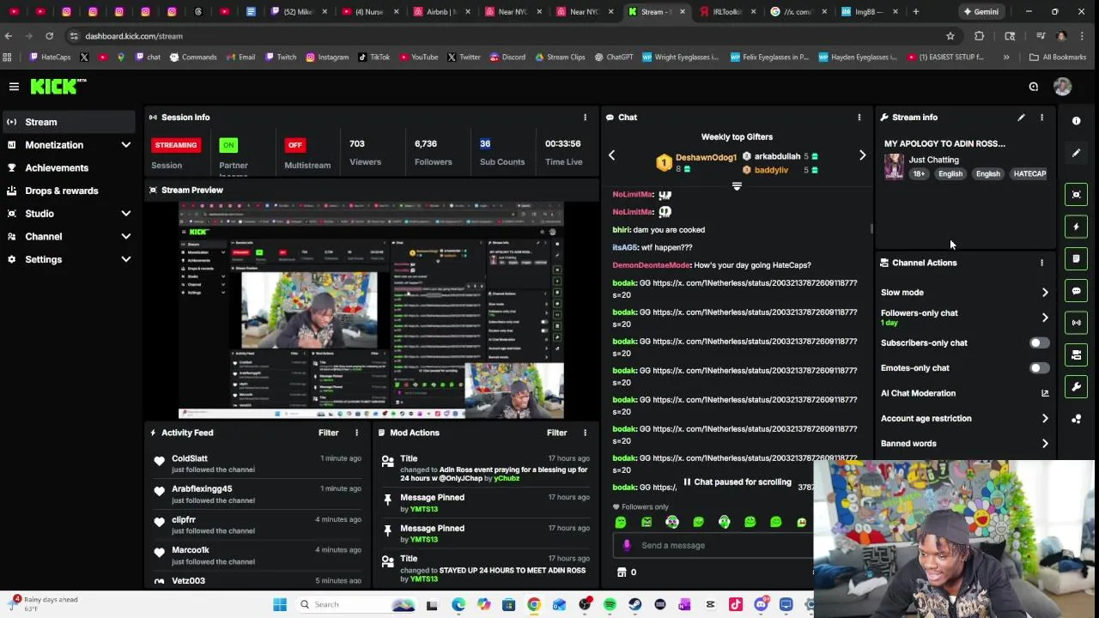The height and width of the screenshot is (618, 1099).
Task: Pick the headphones emote in the chat emote row
Action: [x=724, y=522]
